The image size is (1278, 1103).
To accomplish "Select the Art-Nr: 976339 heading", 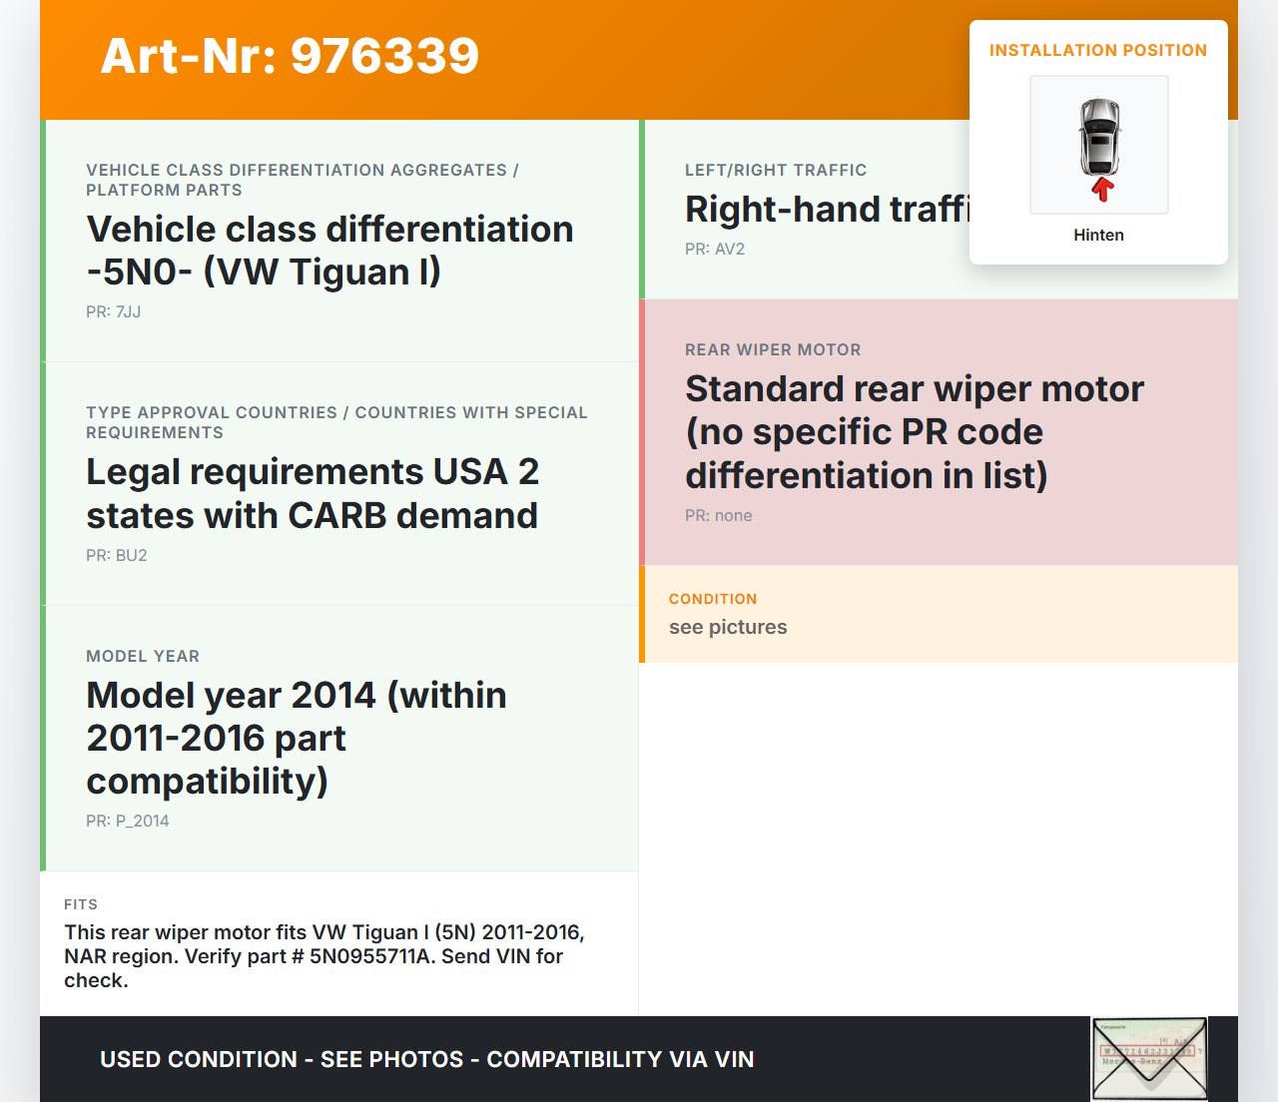I will (290, 56).
